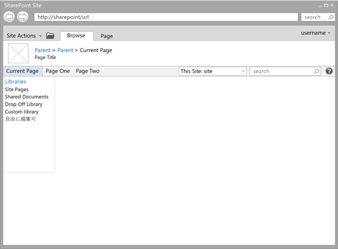The image size is (338, 249).
Task: Click the help question mark icon
Action: click(x=329, y=71)
